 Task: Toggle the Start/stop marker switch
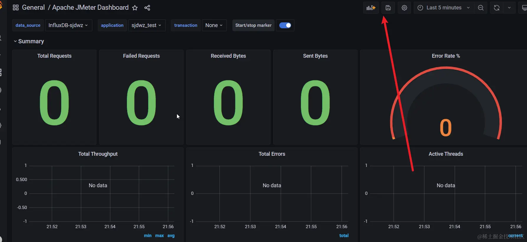pyautogui.click(x=285, y=25)
